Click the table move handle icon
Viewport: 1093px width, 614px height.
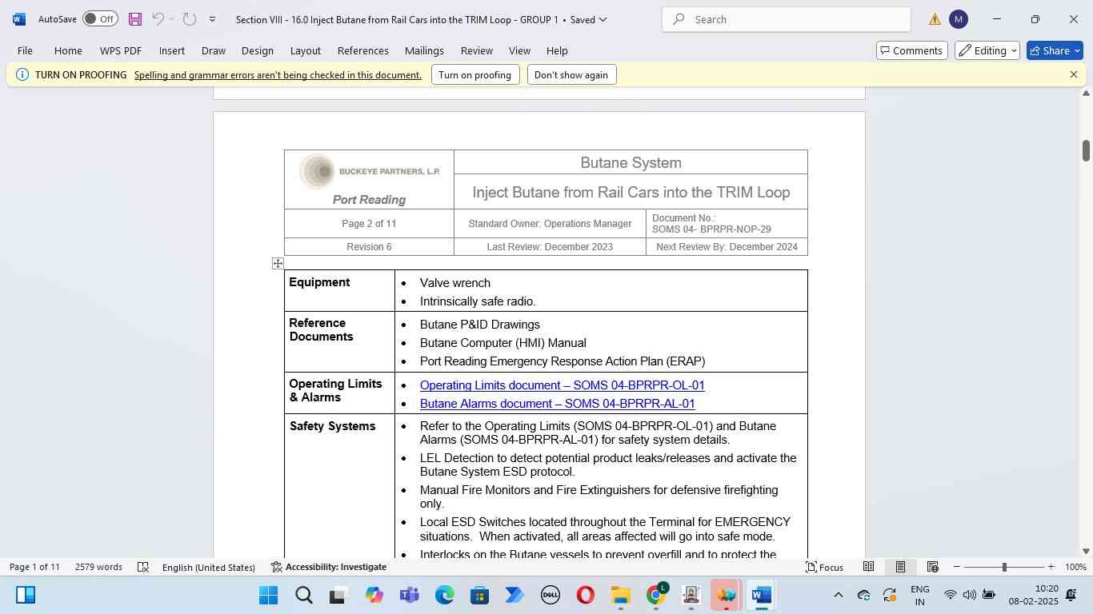(278, 263)
